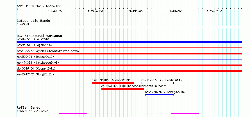Click the RefSeq Genes track title
Screen dimensions: 250x117
click(28, 108)
